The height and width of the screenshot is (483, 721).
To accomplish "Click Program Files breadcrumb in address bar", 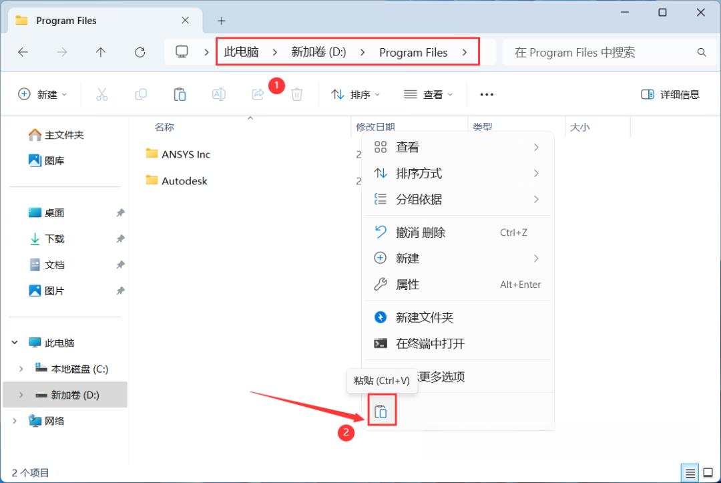I will pyautogui.click(x=413, y=52).
